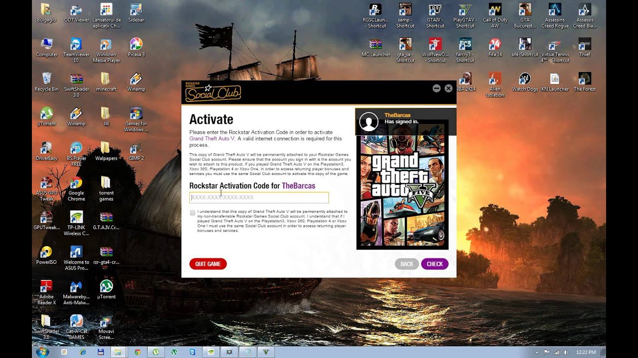Viewport: 638px width, 358px height.
Task: Click the Grand Theft Auto V link
Action: (212, 139)
